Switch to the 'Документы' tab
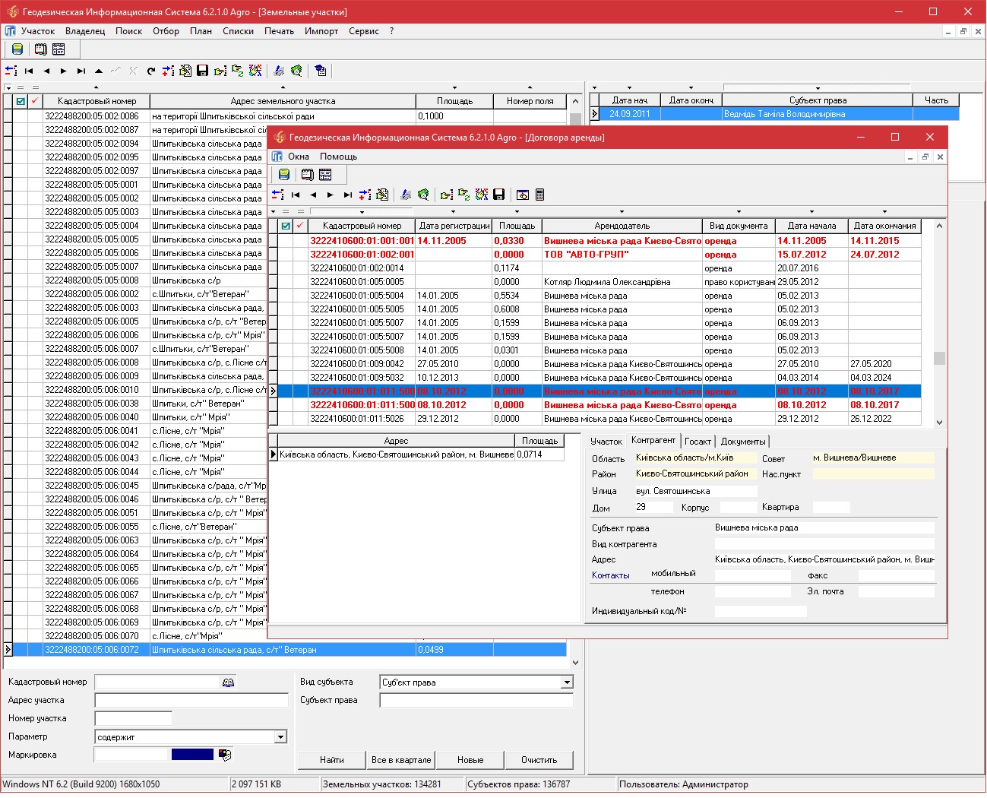Image resolution: width=987 pixels, height=798 pixels. click(742, 442)
